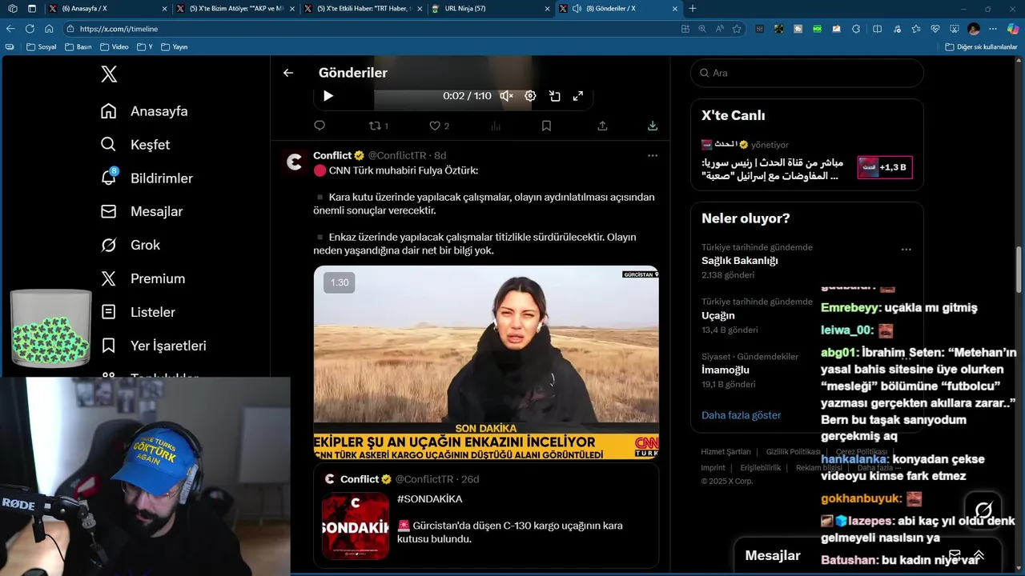Switch to the '(6) Anasayfa / X' tab

(107, 9)
